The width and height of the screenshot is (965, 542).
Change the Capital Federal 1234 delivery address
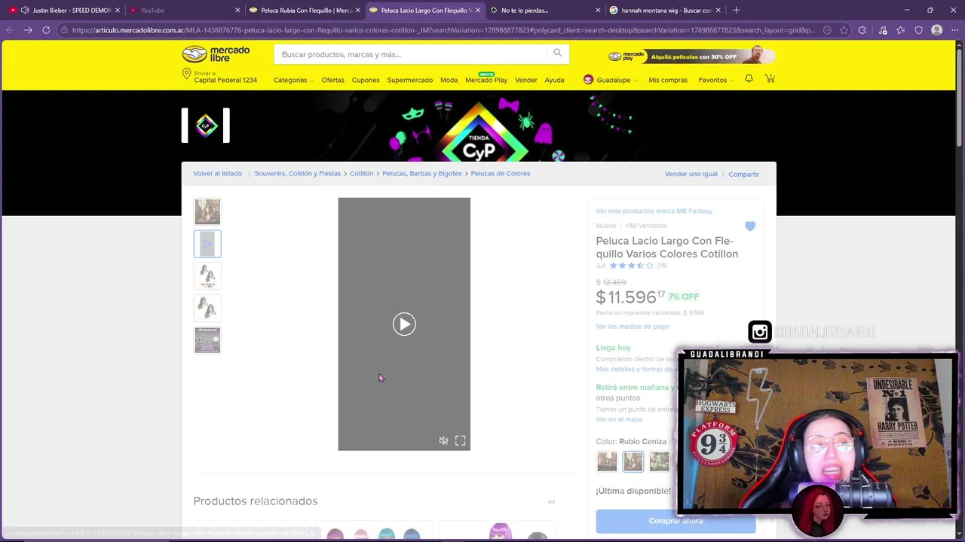point(225,80)
